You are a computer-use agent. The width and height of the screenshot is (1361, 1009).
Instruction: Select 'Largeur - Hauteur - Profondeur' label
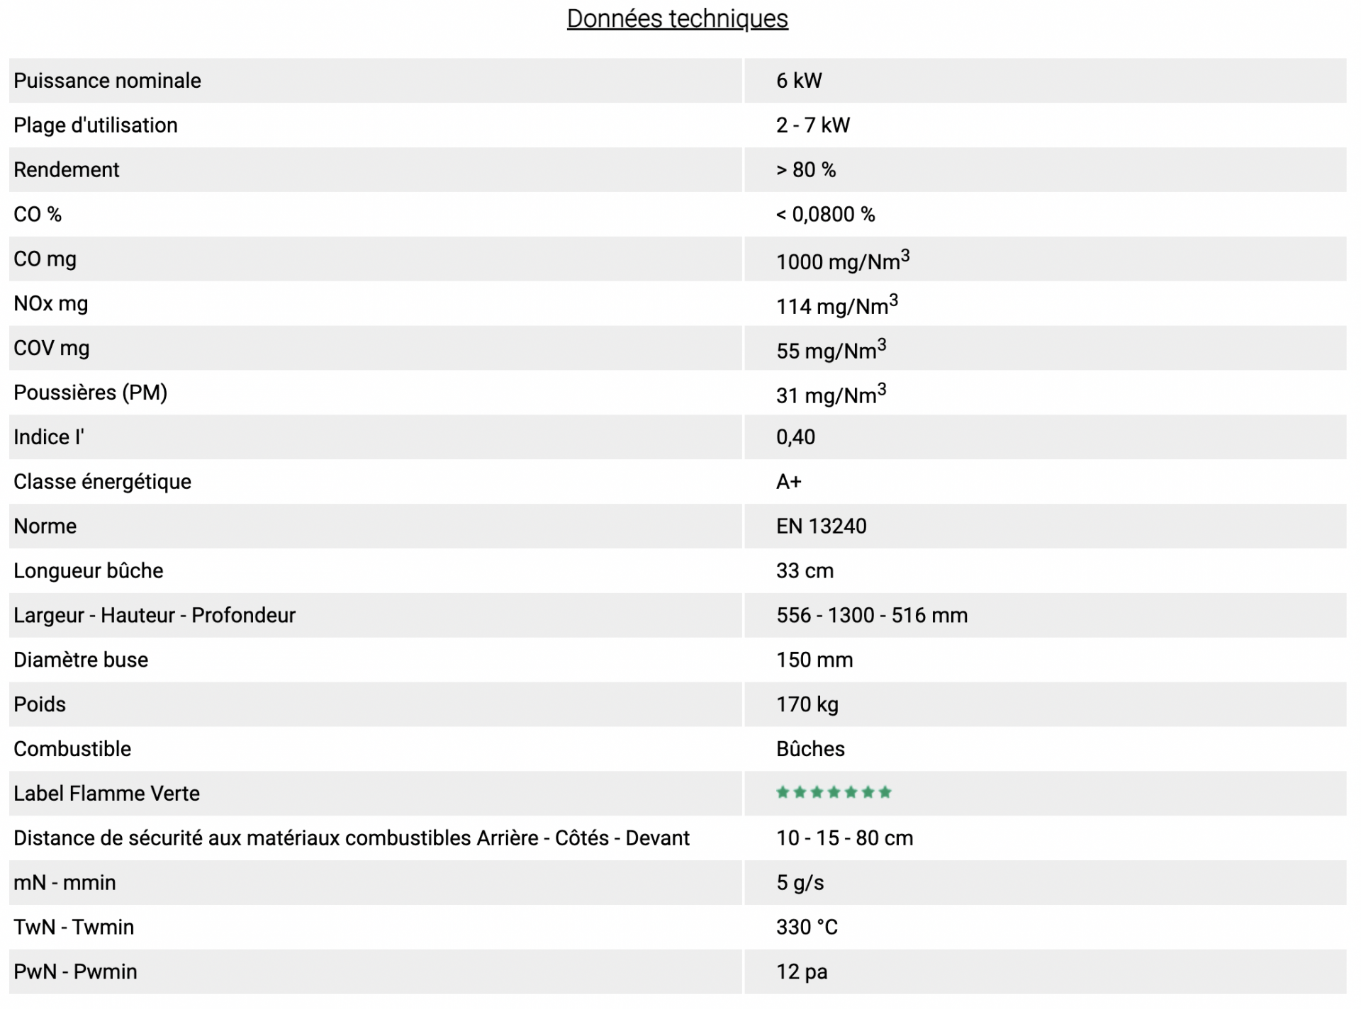coord(155,616)
